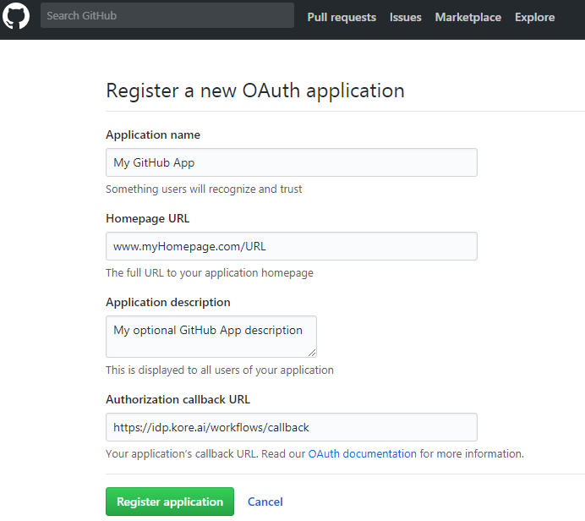
Task: Click the green Register application button
Action: (x=170, y=502)
